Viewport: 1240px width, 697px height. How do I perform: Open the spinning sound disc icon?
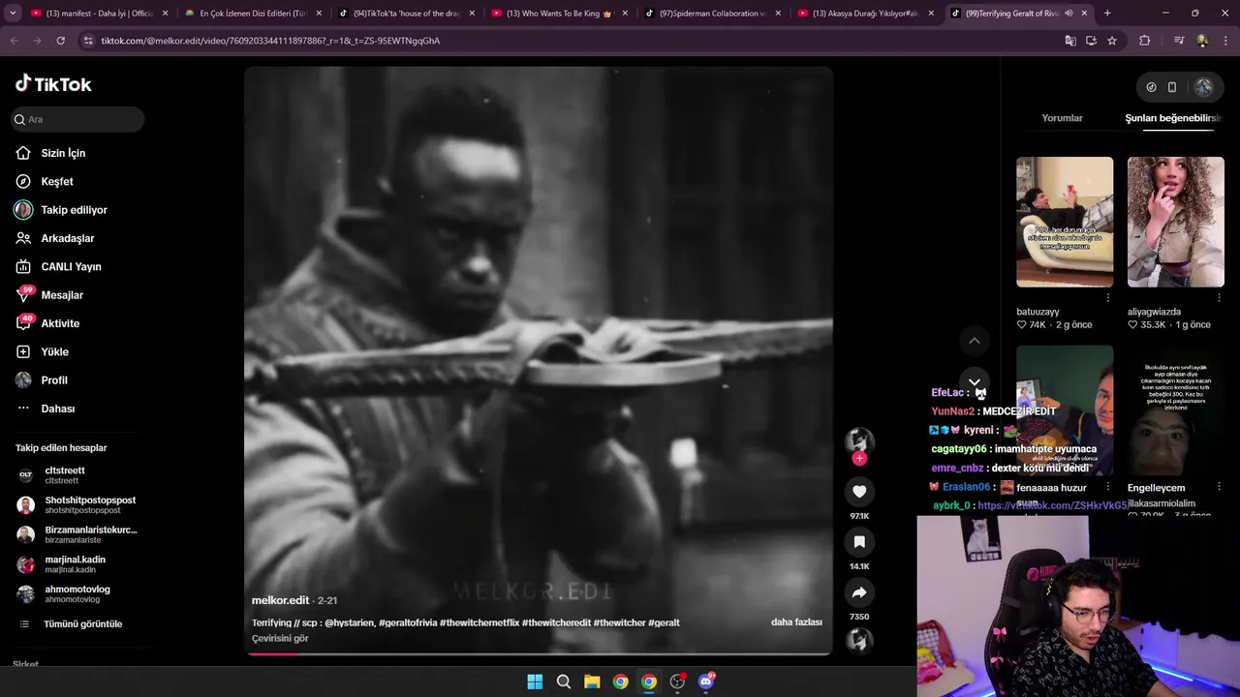coord(859,640)
